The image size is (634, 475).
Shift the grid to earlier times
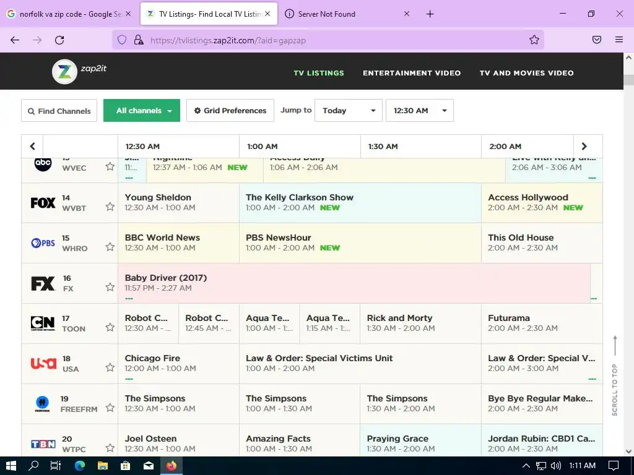[32, 146]
